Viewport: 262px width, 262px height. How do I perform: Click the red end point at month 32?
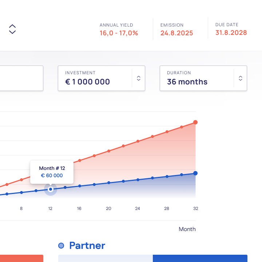click(x=195, y=122)
